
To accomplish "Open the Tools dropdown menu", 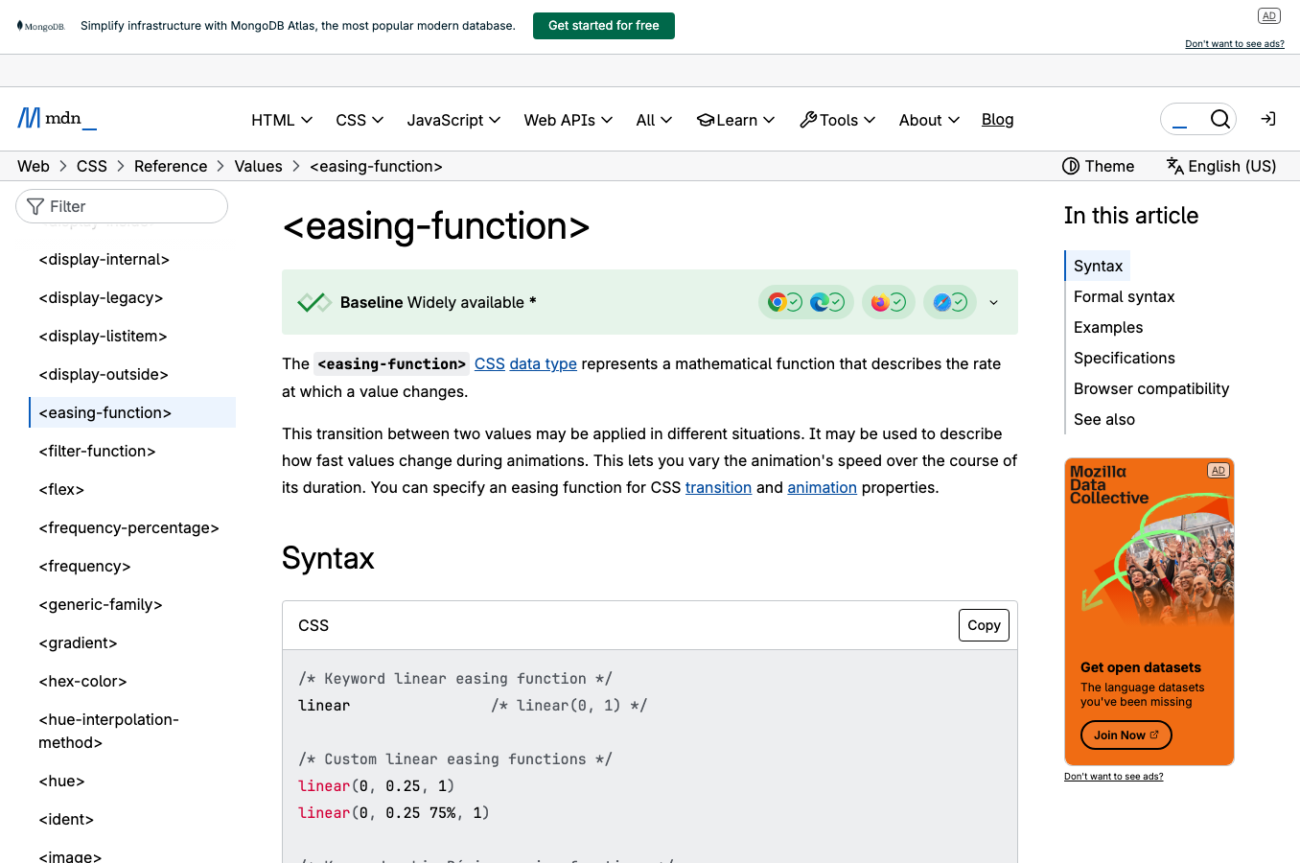I will 837,120.
